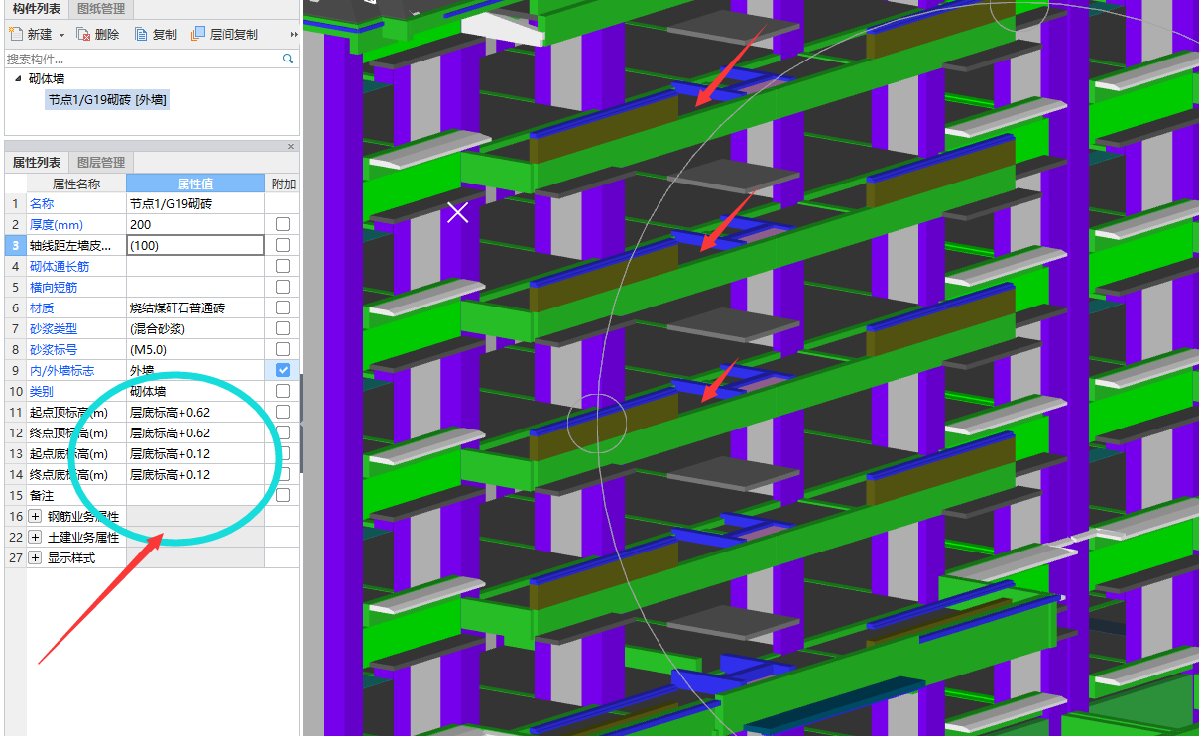
Task: Click the 属性值 column header
Action: pyautogui.click(x=195, y=184)
